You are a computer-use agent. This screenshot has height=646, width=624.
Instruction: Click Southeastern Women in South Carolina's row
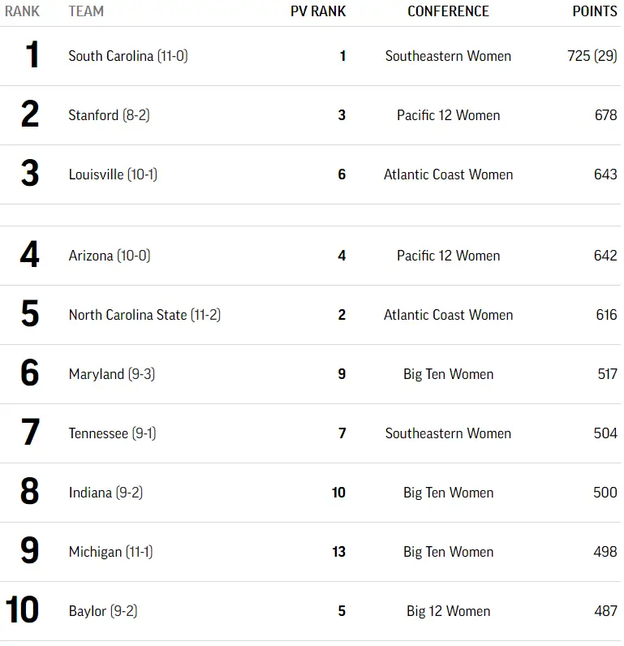pos(448,56)
